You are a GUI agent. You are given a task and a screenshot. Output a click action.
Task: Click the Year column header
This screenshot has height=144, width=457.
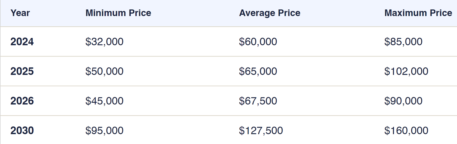coord(20,13)
